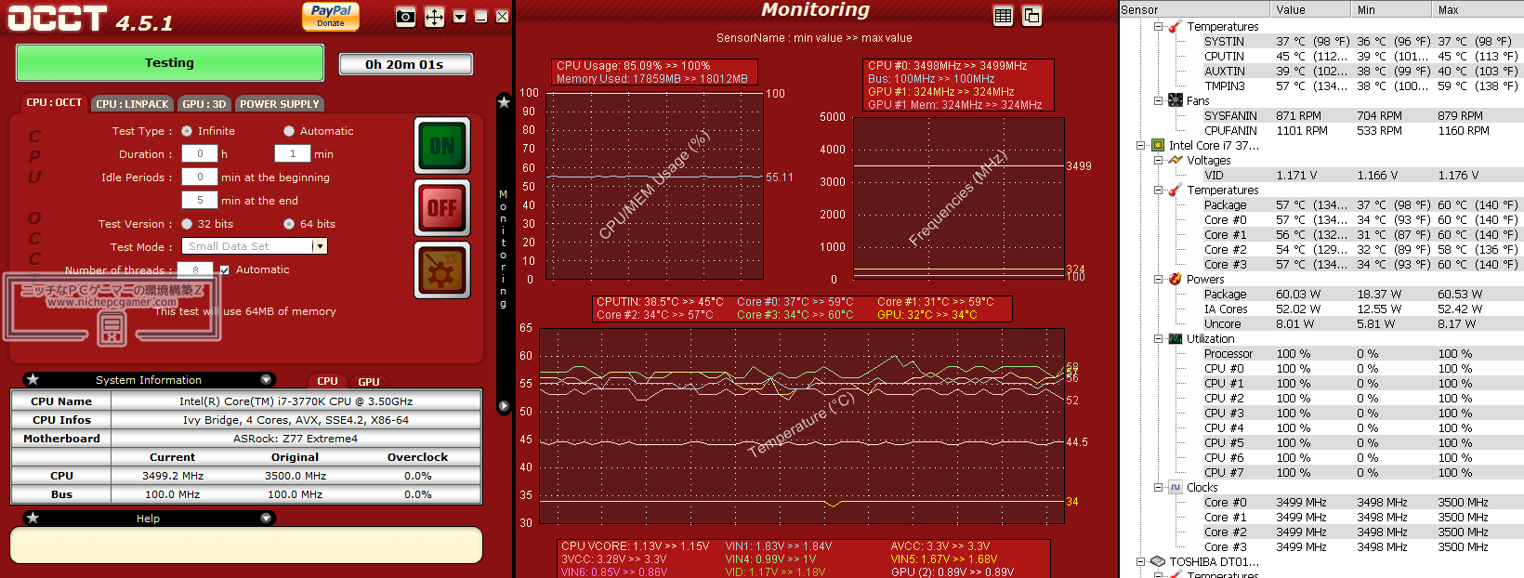Collapse the Utilization node in HWMonitor

click(1158, 338)
